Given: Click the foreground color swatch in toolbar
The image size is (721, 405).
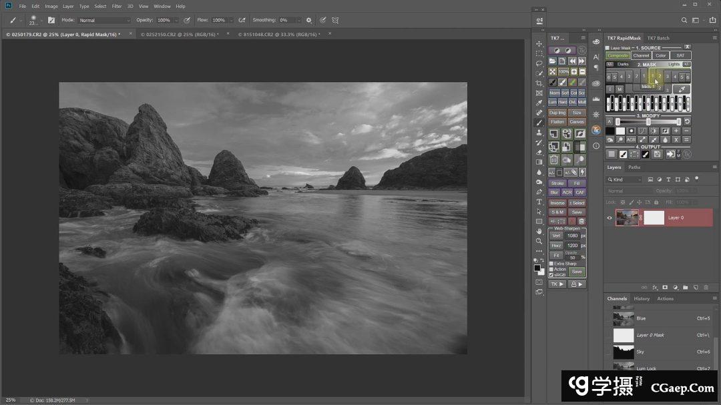Looking at the screenshot, I should [537, 268].
